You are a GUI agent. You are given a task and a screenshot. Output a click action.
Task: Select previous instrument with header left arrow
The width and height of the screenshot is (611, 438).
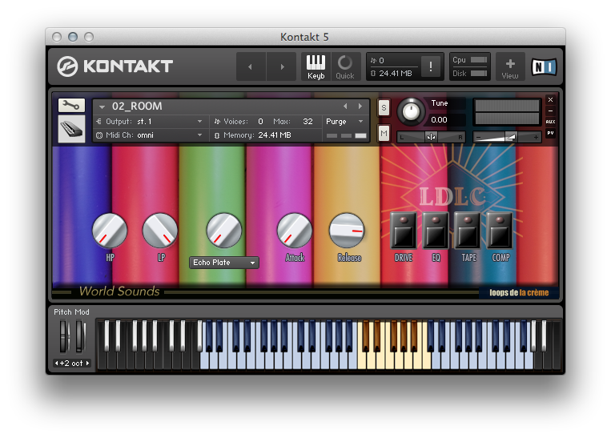tap(345, 106)
